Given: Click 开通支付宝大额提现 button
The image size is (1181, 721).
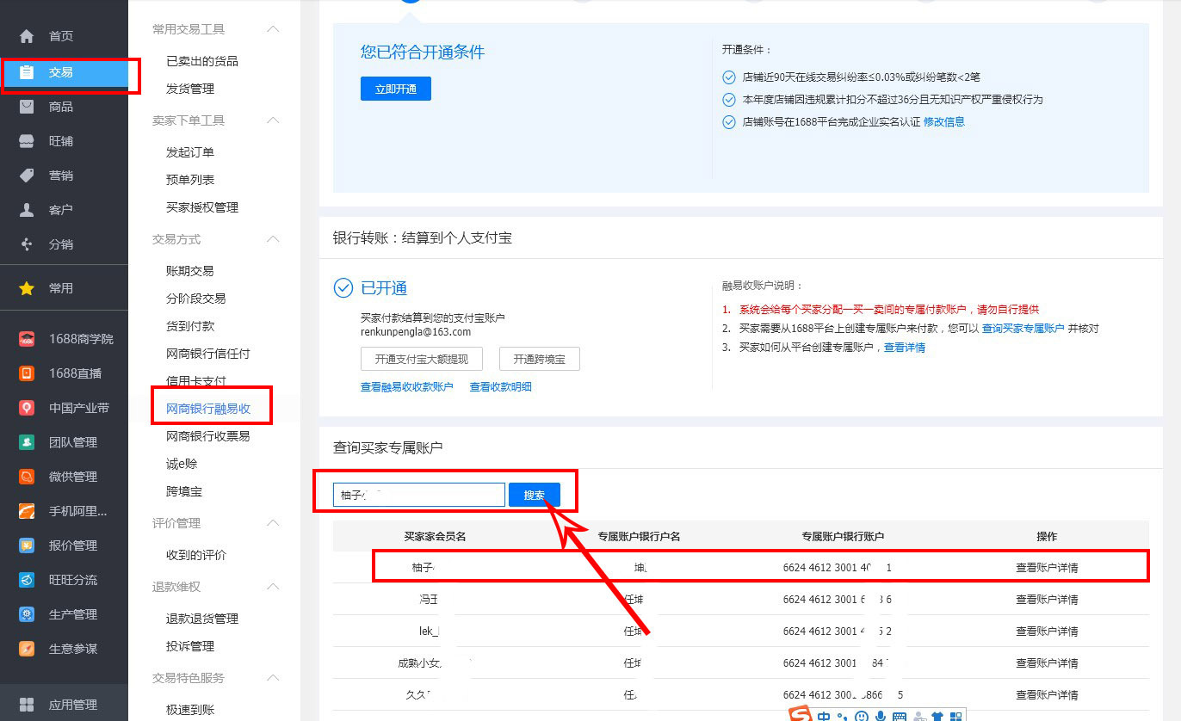Looking at the screenshot, I should coord(421,359).
